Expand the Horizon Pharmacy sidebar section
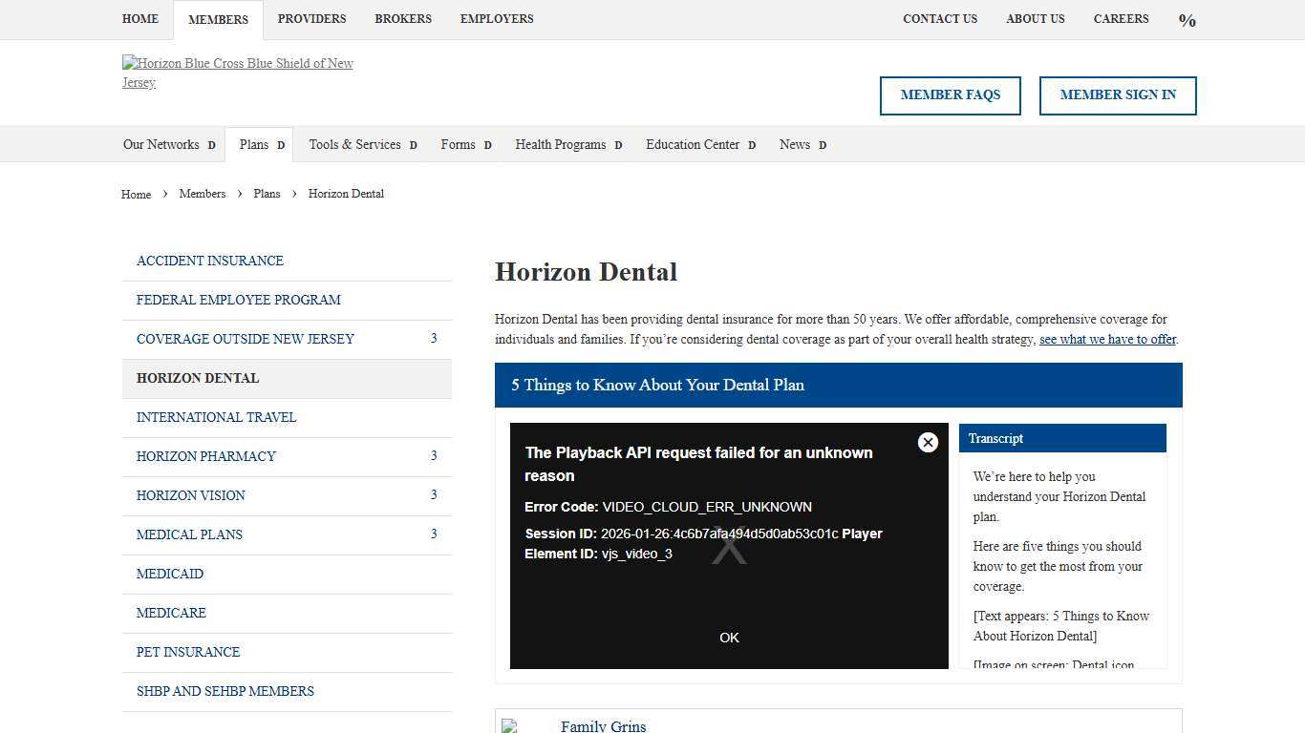 click(x=434, y=455)
